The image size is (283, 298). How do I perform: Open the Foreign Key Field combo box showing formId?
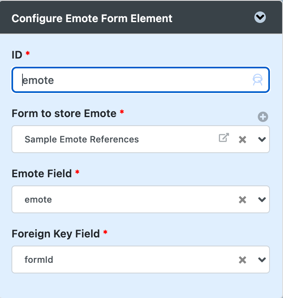point(141,260)
